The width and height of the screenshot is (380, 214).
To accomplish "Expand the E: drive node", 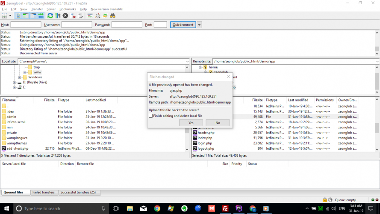I will click(x=14, y=87).
